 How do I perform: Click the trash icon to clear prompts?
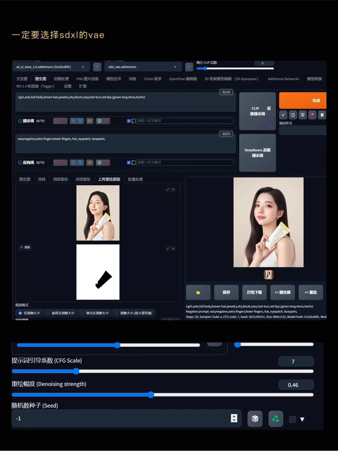coord(303,115)
